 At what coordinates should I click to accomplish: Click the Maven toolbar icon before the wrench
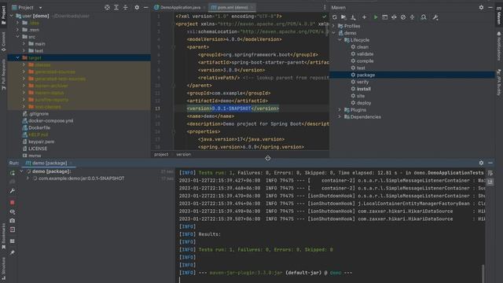(x=424, y=17)
